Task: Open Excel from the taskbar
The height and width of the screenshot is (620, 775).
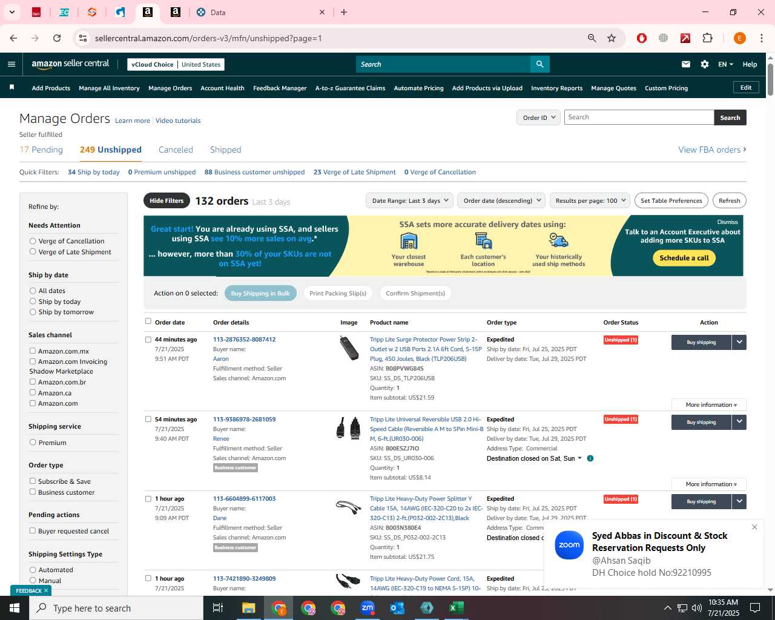Action: tap(457, 608)
